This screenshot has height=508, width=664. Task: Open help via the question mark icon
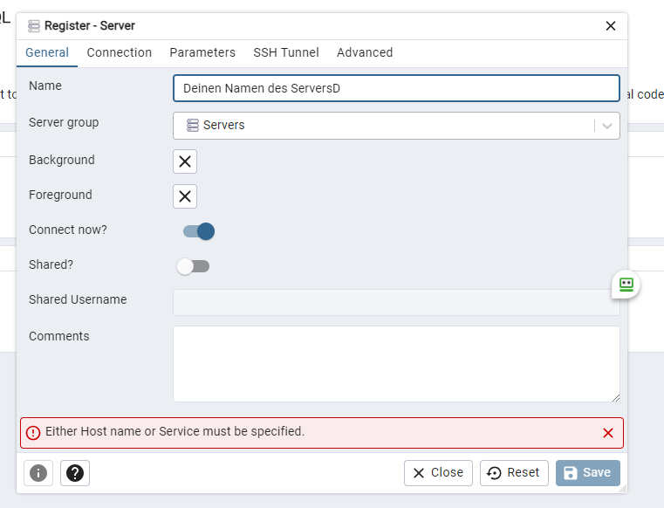point(75,473)
